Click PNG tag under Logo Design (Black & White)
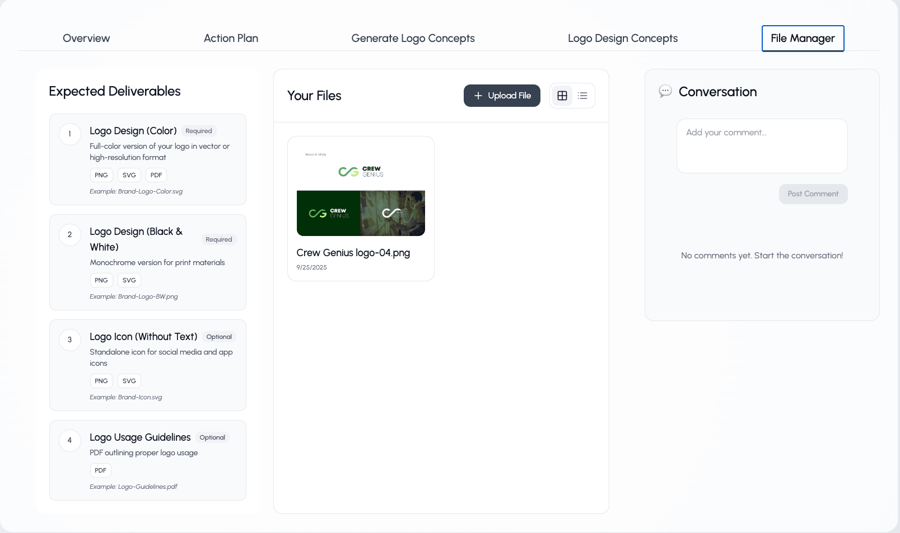This screenshot has height=533, width=900. [101, 280]
